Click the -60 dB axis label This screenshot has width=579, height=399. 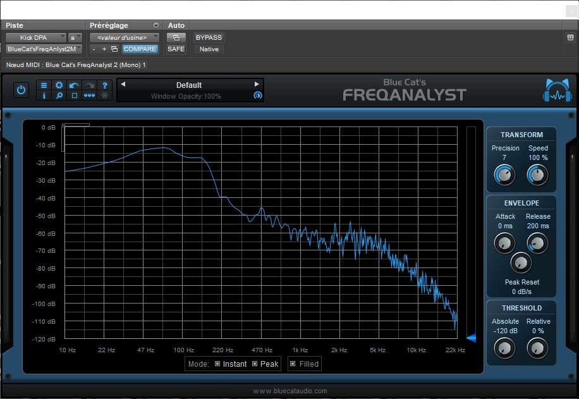click(46, 233)
